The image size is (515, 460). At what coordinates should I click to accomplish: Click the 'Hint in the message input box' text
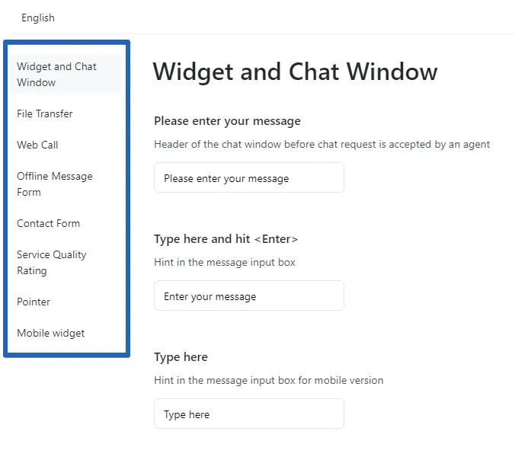(225, 262)
